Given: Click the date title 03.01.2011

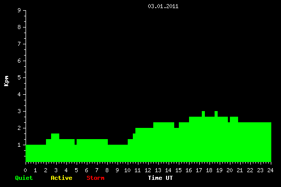Looking at the screenshot, I should [163, 6].
